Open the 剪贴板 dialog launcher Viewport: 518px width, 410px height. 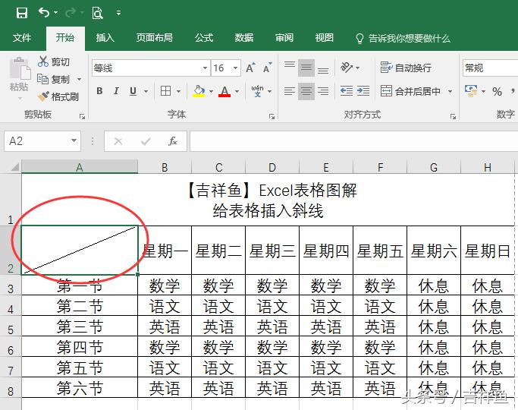pyautogui.click(x=82, y=116)
